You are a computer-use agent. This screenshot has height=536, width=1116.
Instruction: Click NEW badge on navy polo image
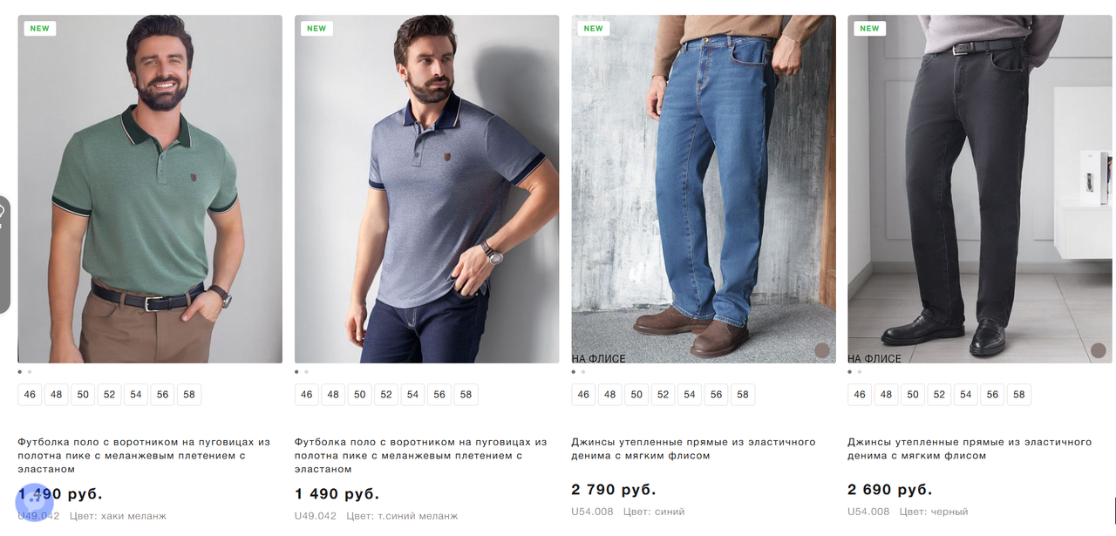(x=316, y=29)
